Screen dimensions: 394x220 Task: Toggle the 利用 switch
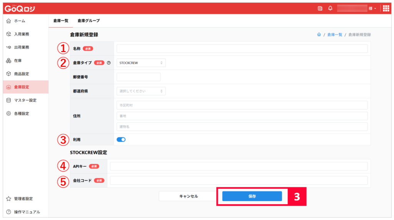121,140
